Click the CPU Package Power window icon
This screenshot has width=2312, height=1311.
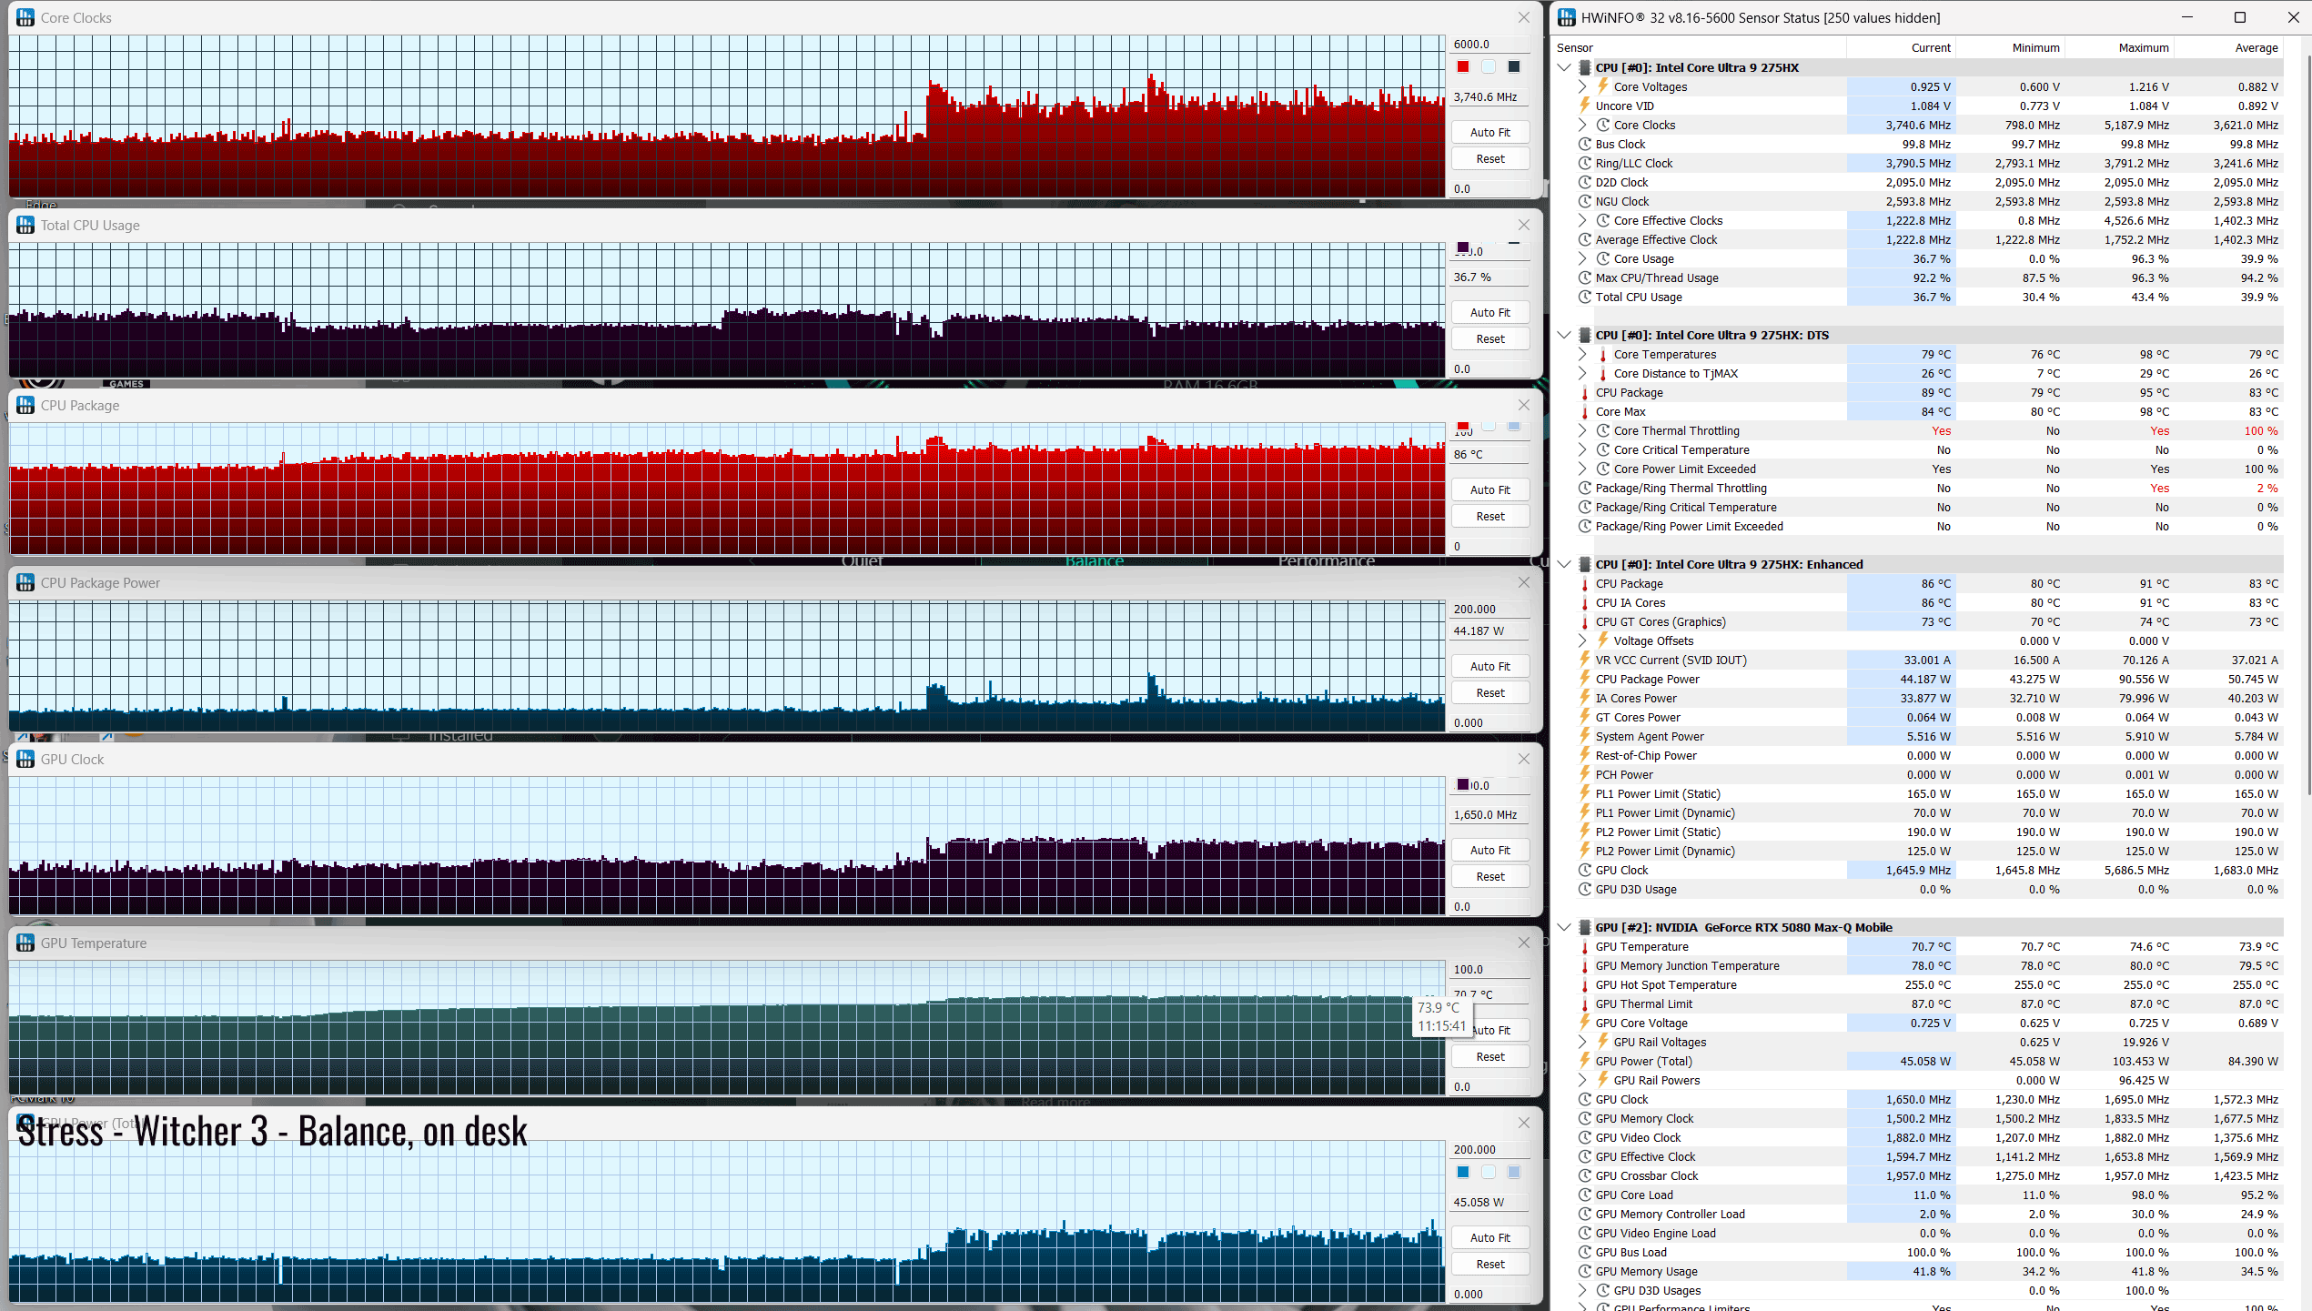25,582
